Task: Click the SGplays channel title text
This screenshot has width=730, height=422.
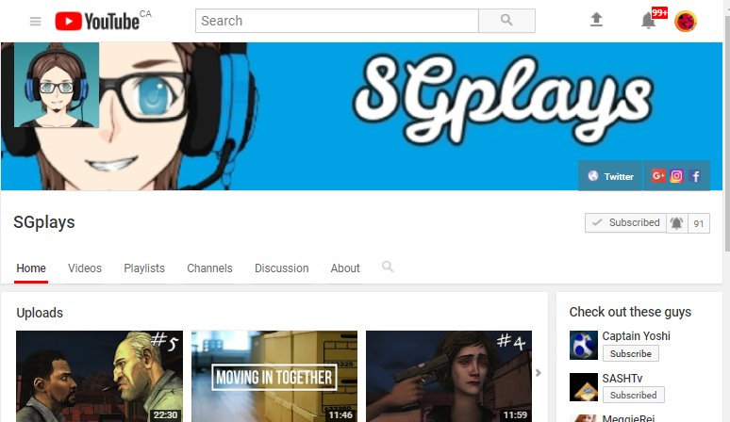Action: [x=44, y=222]
